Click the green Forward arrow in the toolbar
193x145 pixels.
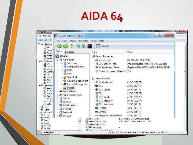click(65, 46)
